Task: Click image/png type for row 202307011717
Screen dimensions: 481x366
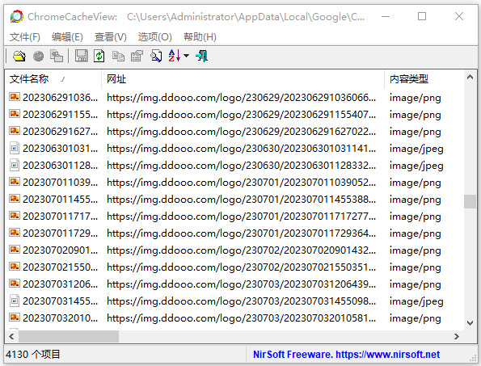Action: [415, 217]
